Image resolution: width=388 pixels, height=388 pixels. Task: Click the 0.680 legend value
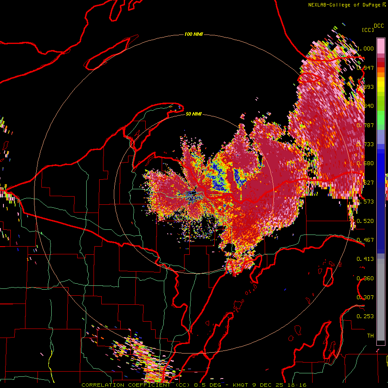coord(365,163)
